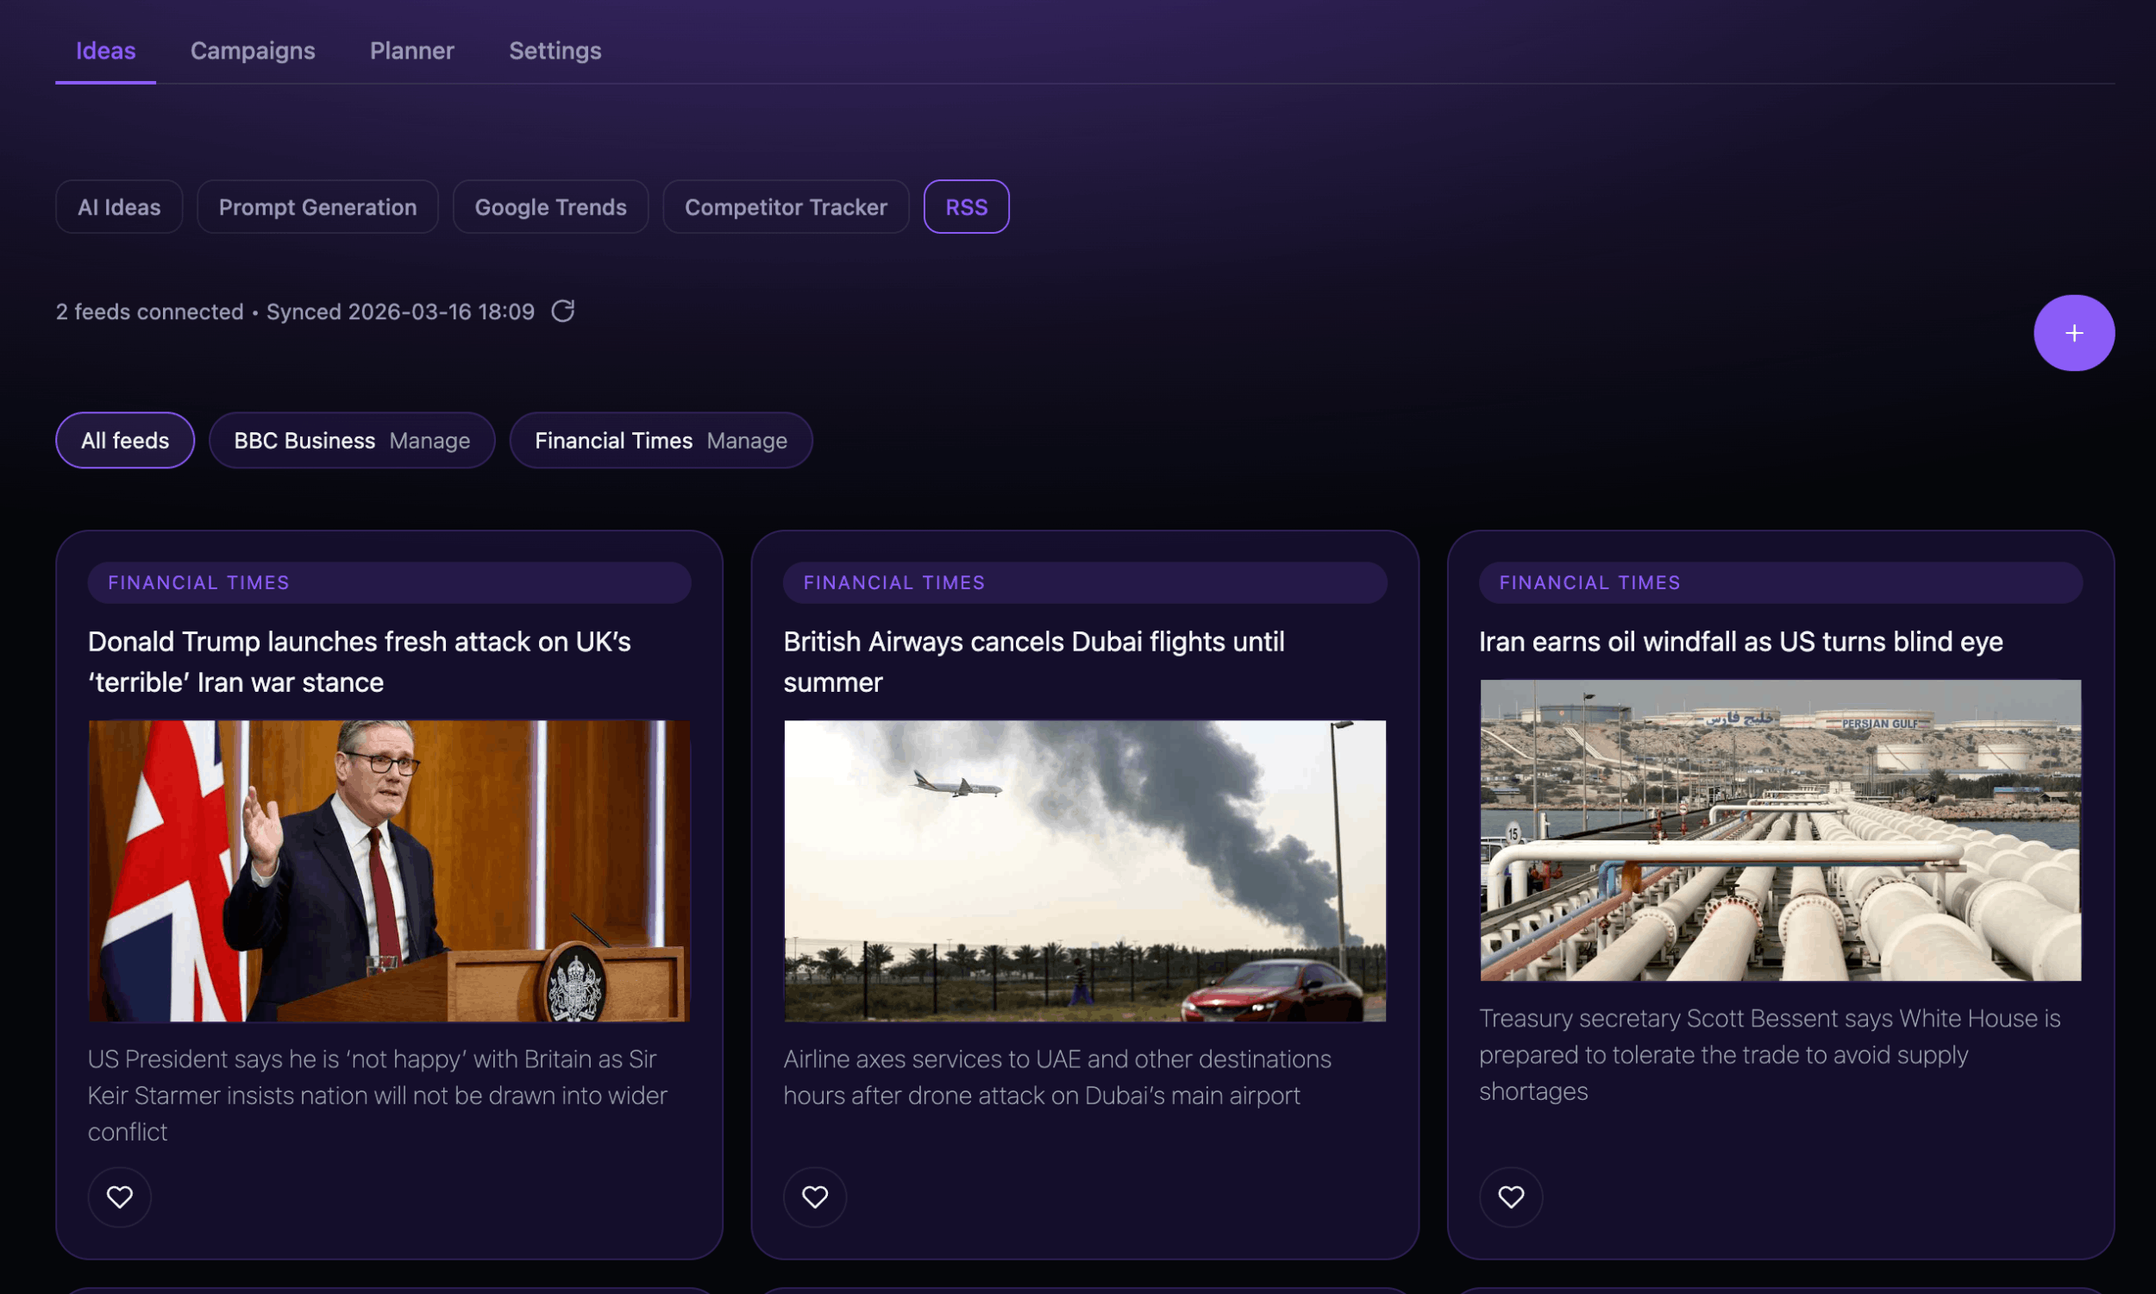Refresh feeds with the sync icon
The width and height of the screenshot is (2156, 1294).
click(563, 311)
